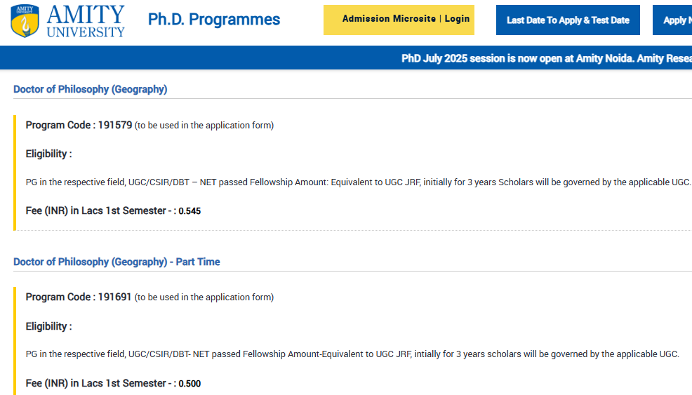Viewport: 692px width, 395px height.
Task: Click the application form note beside code 191579
Action: [x=204, y=126]
